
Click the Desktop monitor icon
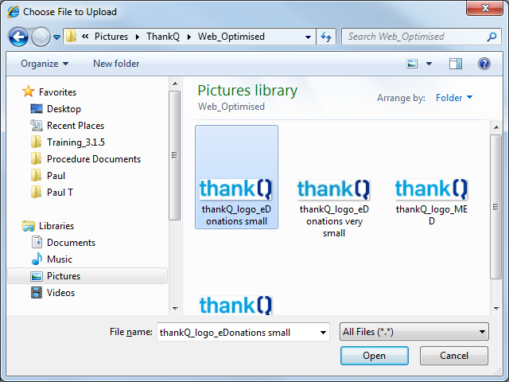pos(37,109)
